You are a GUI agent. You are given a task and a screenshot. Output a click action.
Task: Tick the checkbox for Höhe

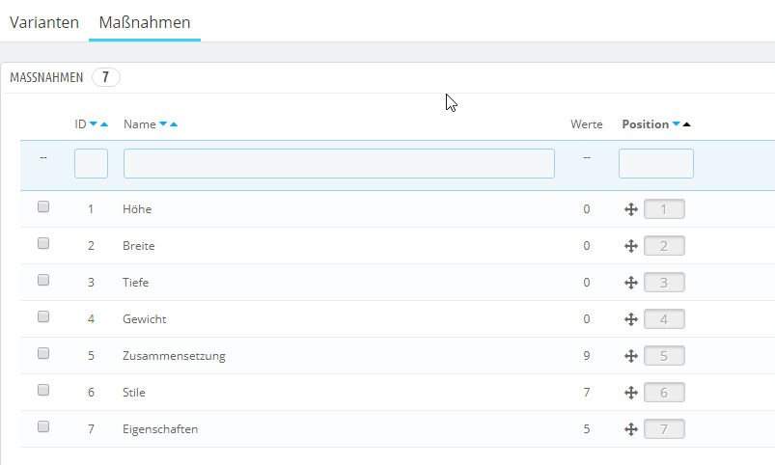(43, 207)
